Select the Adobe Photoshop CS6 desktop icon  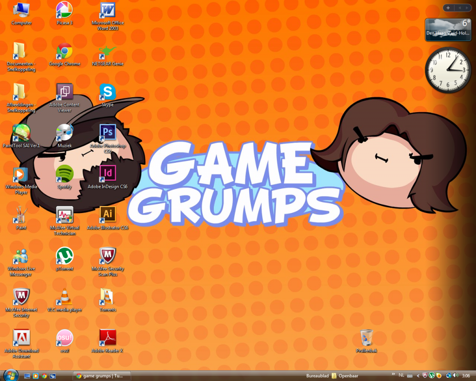(107, 133)
